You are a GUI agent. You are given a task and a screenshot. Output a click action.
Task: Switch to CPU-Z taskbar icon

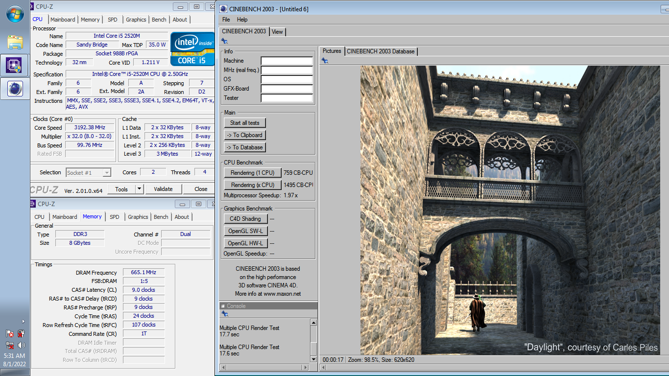click(15, 65)
